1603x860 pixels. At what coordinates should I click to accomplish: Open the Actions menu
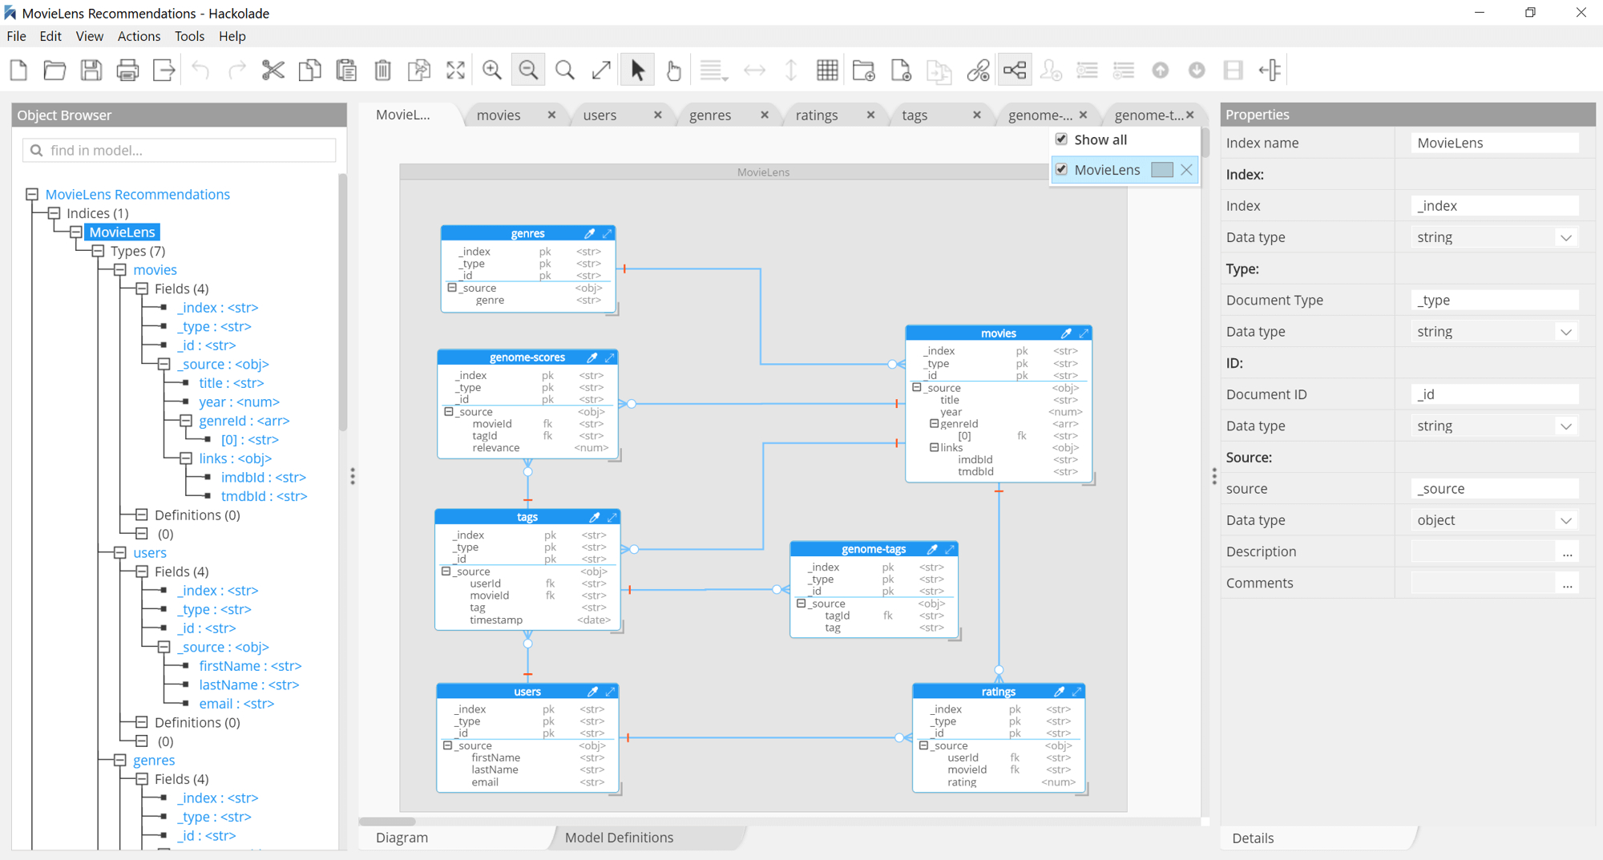(x=139, y=36)
